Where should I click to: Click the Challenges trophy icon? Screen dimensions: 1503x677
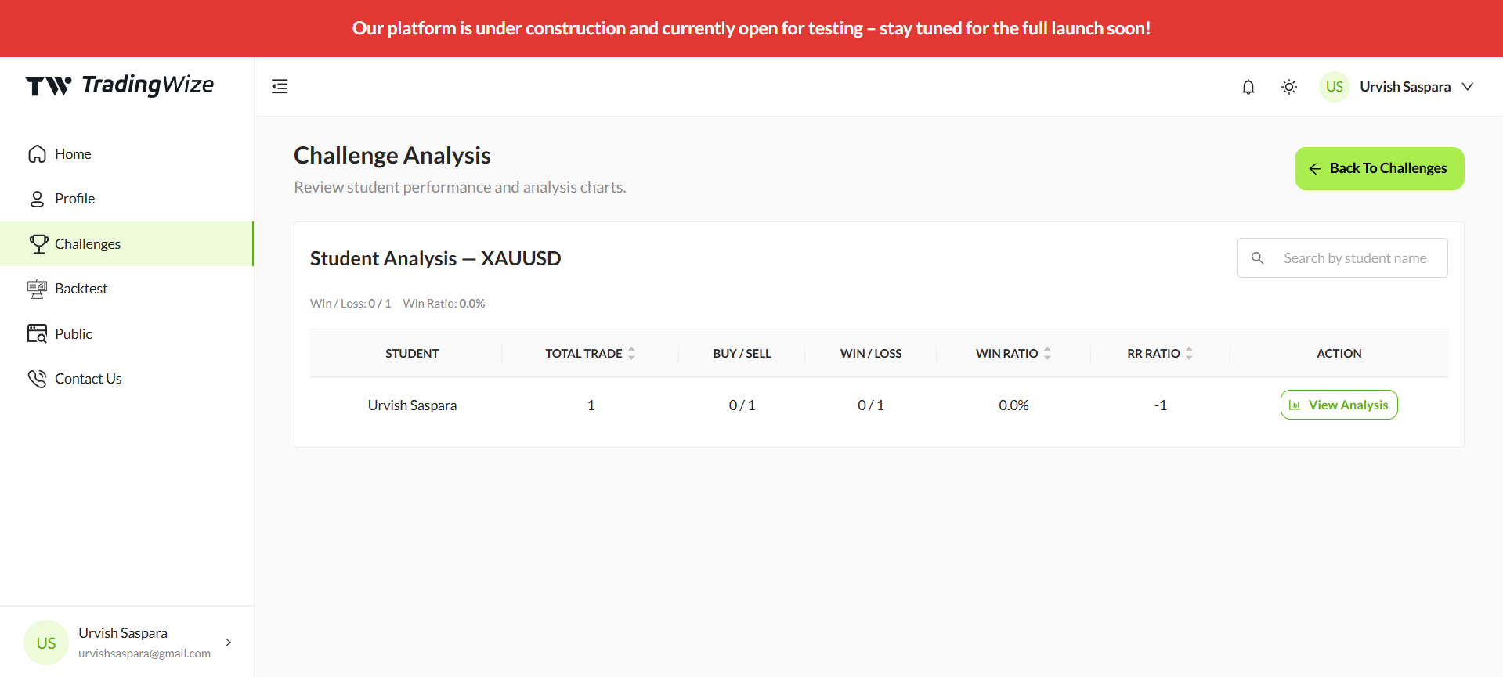tap(38, 244)
